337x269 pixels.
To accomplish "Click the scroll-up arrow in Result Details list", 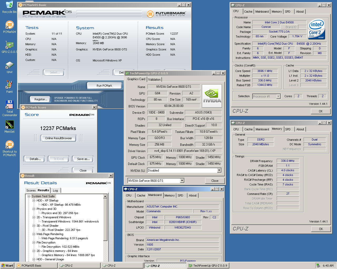I will (105, 196).
